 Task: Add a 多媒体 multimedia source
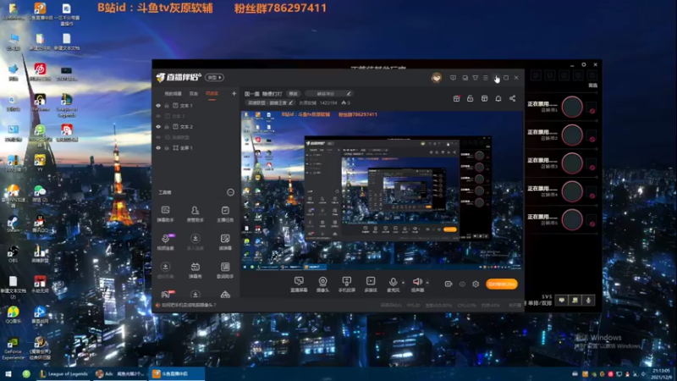371,284
